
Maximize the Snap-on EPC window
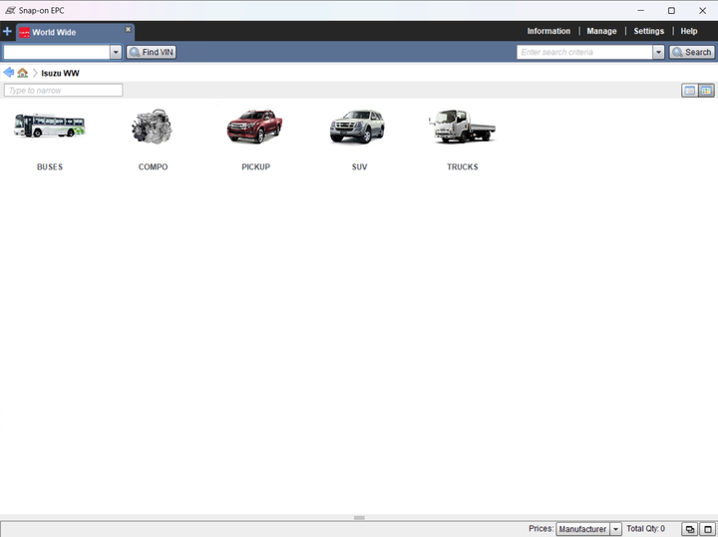pos(671,11)
